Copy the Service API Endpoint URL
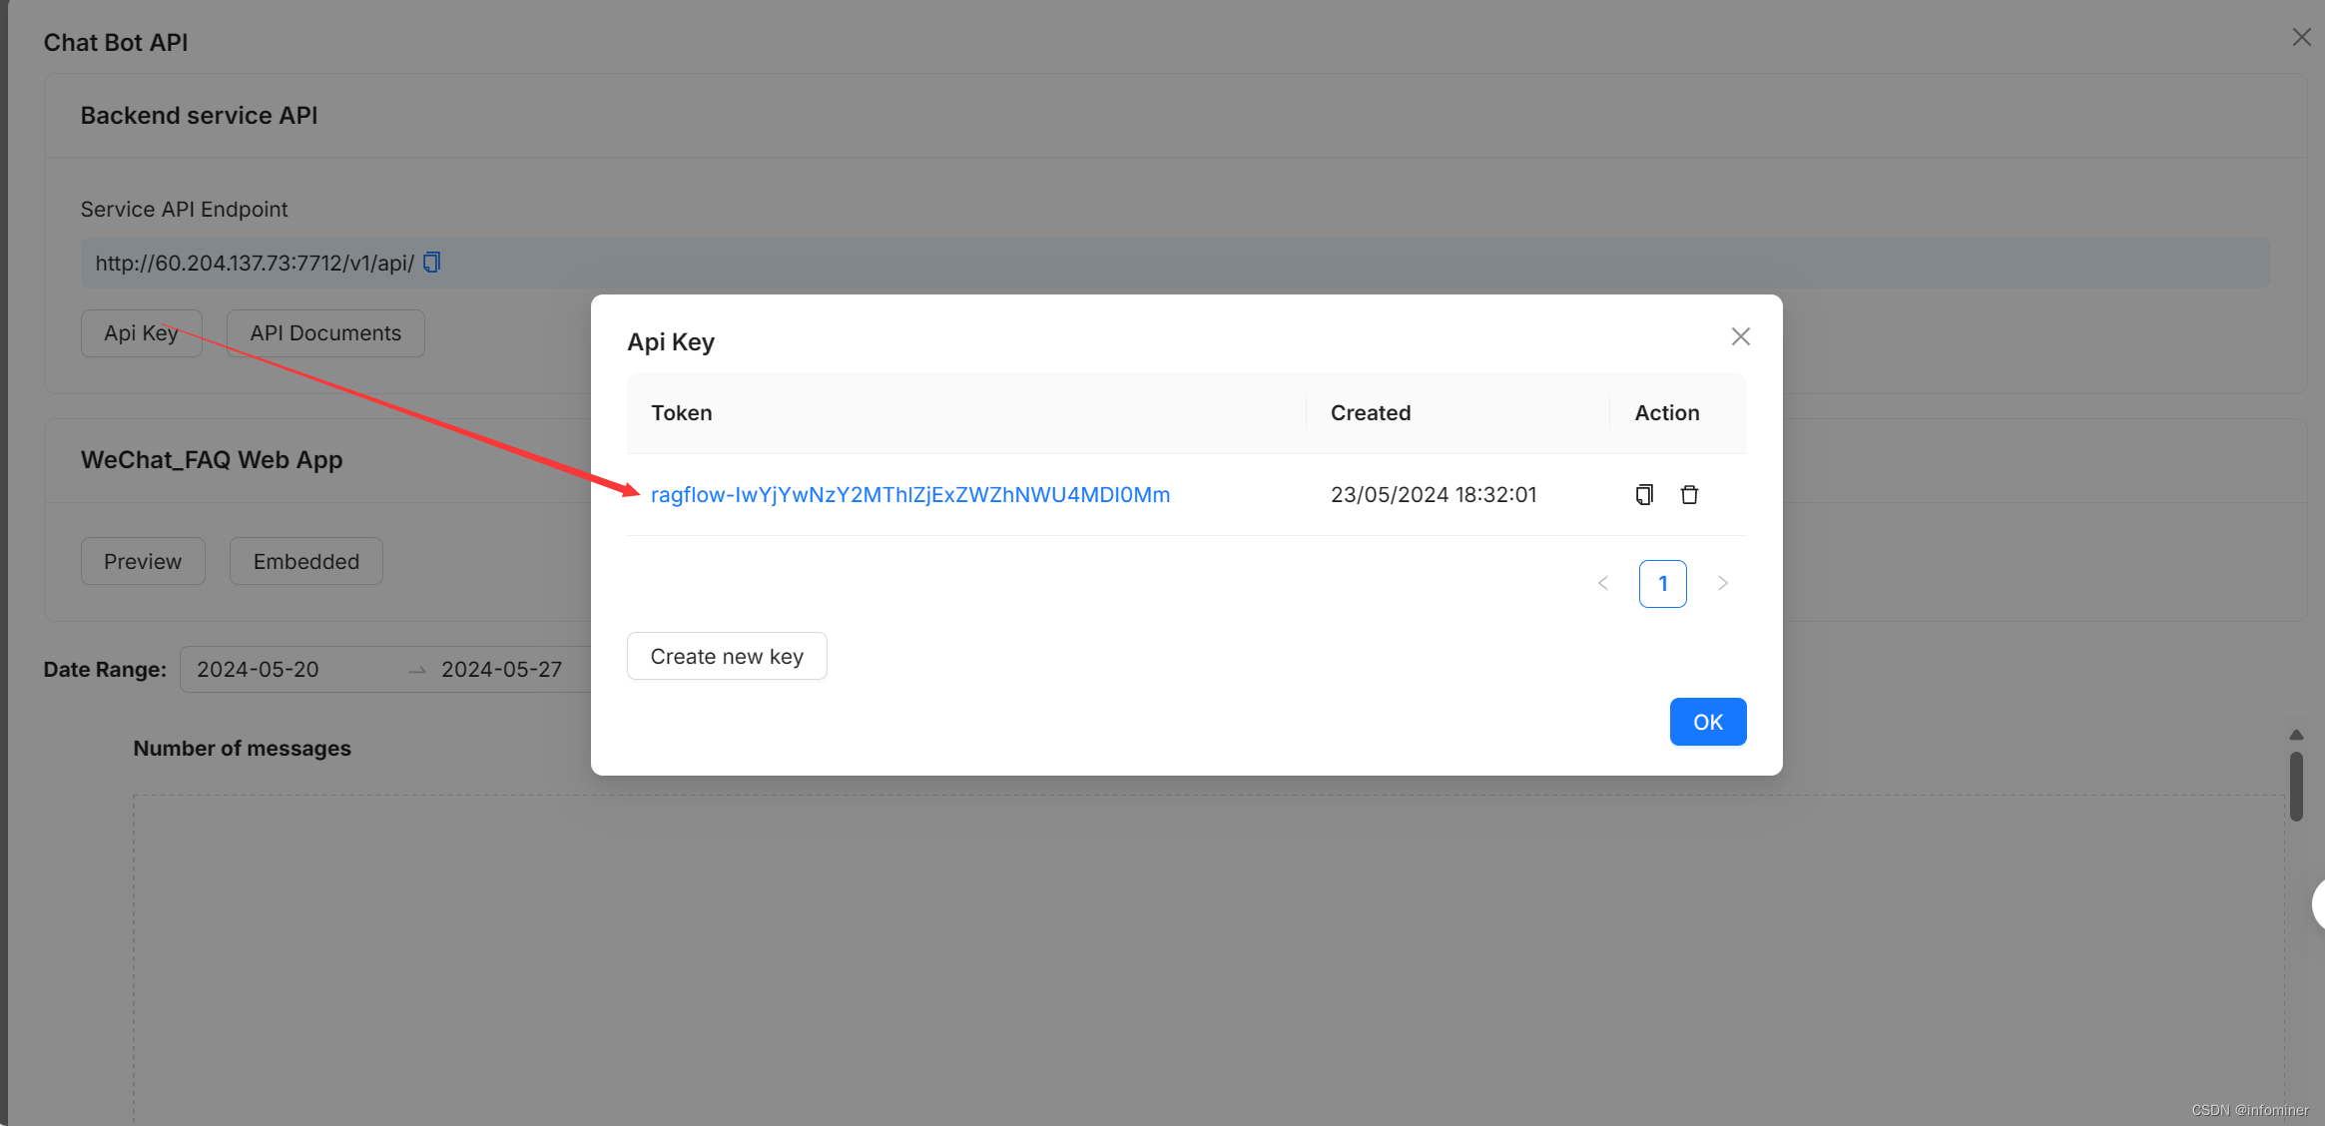 coord(431,263)
